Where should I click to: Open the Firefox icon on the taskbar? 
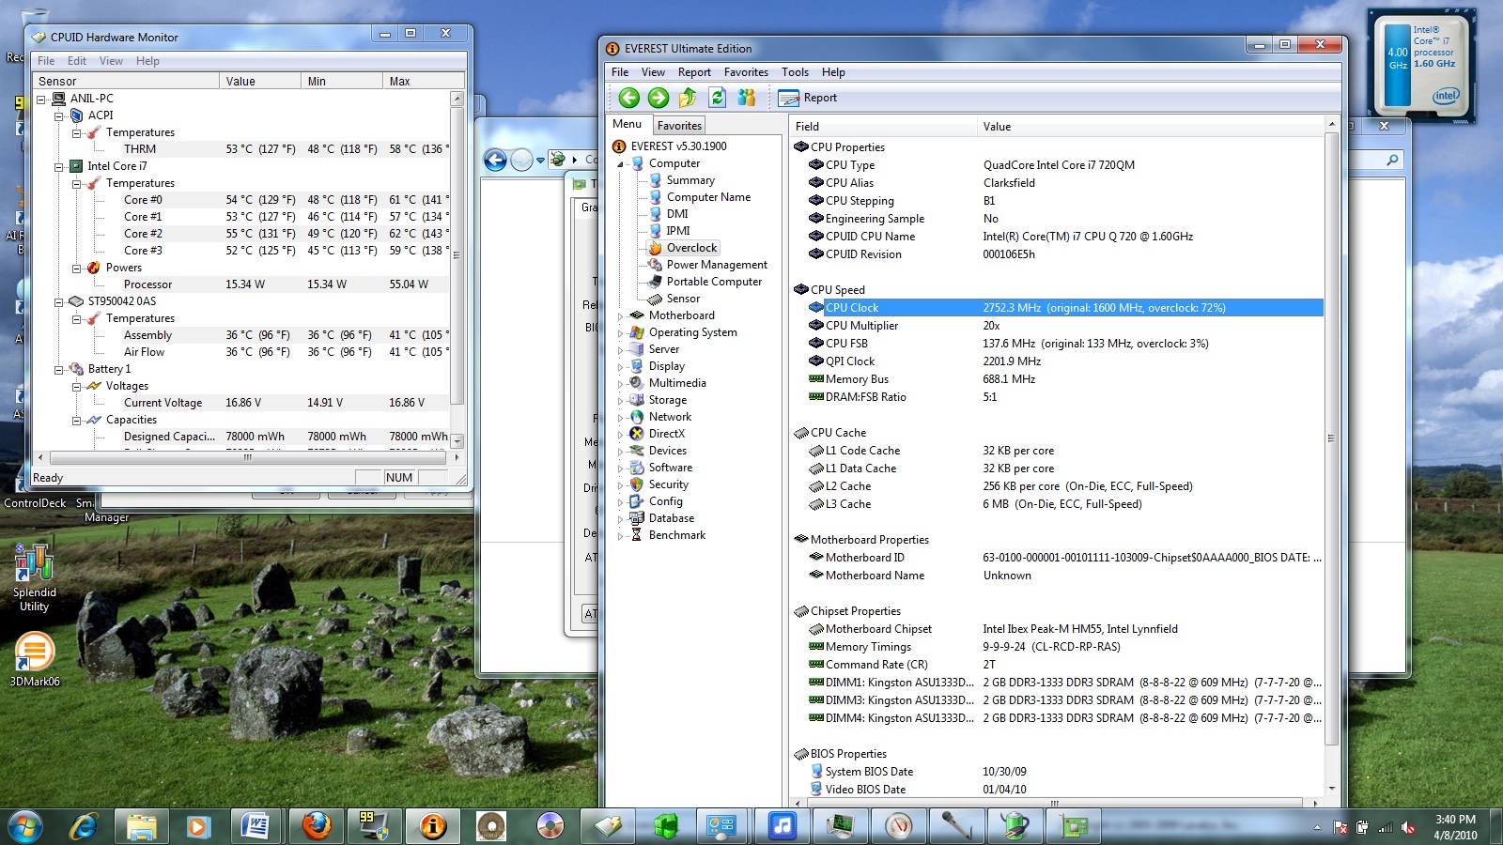pos(317,825)
